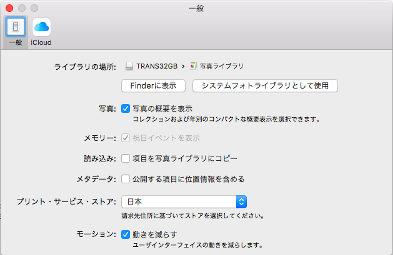Viewport: 393px width, 255px height.
Task: Close the preferences window with red button
Action: click(x=9, y=8)
